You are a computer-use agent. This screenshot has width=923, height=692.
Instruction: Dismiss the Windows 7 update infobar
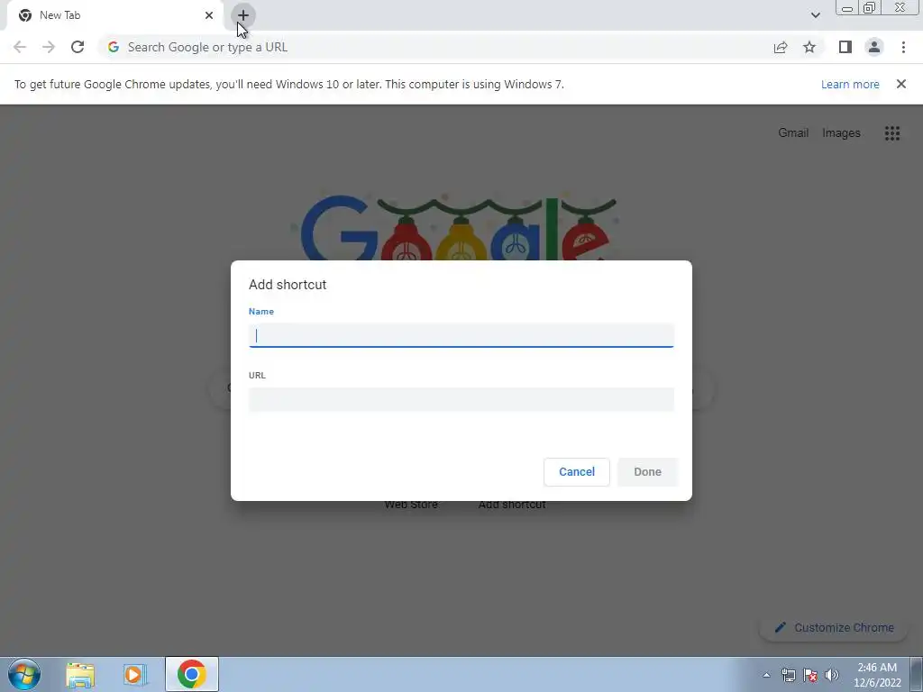[x=900, y=84]
